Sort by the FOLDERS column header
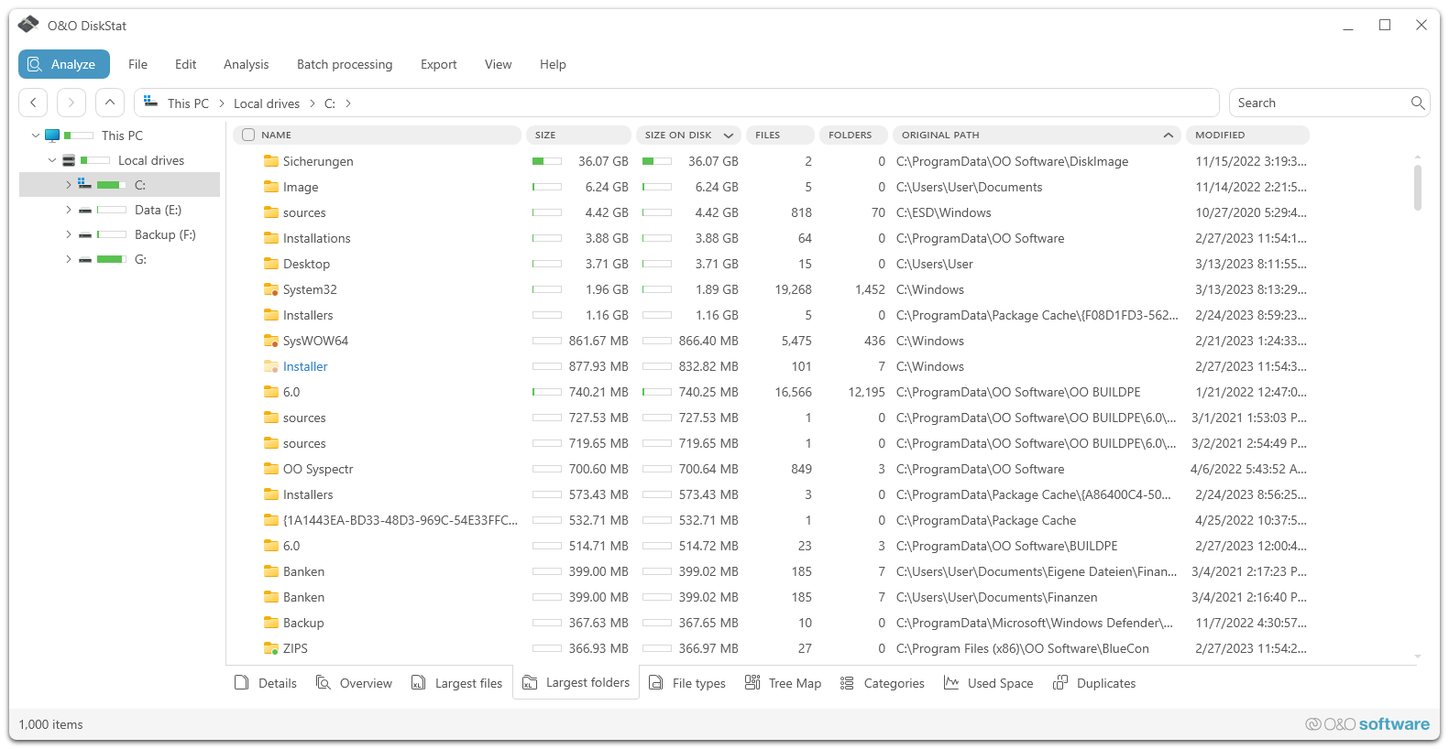This screenshot has height=749, width=1449. [x=852, y=135]
